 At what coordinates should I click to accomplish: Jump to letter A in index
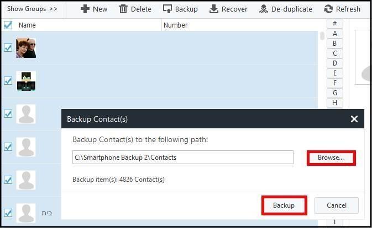(x=335, y=34)
